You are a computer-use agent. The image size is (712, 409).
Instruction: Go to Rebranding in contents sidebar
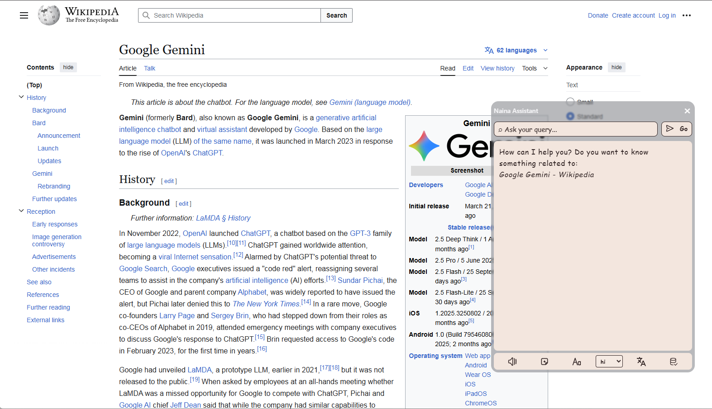pyautogui.click(x=54, y=186)
